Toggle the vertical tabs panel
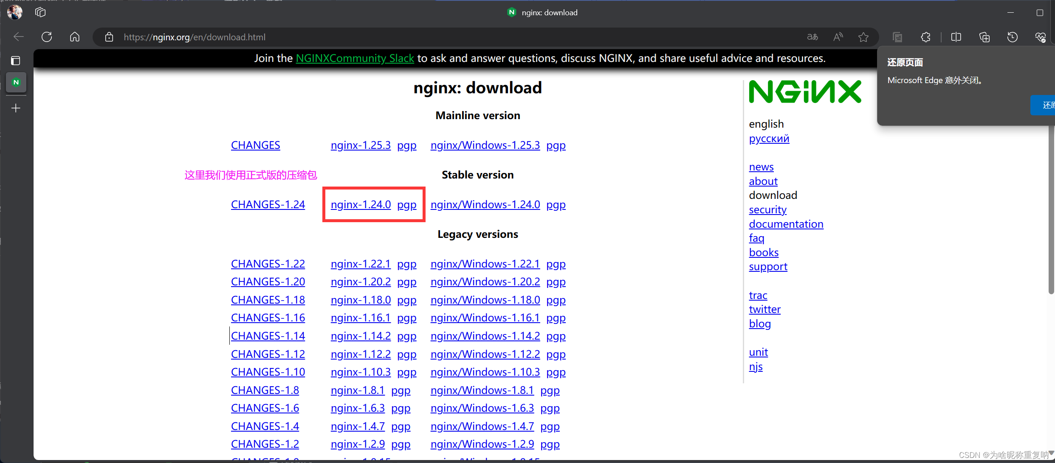Screen dimensions: 1055x463 [16, 60]
